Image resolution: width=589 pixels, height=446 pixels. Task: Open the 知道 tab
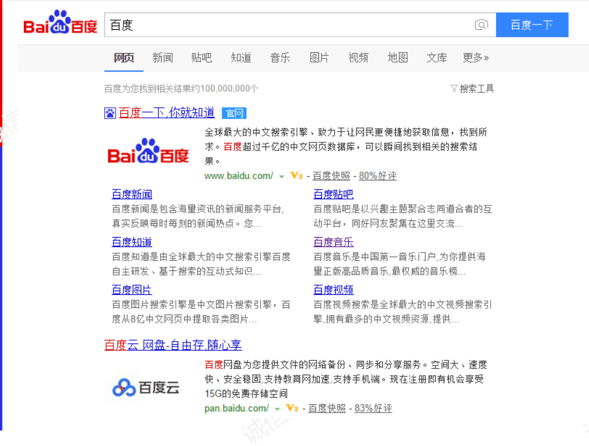(x=241, y=58)
